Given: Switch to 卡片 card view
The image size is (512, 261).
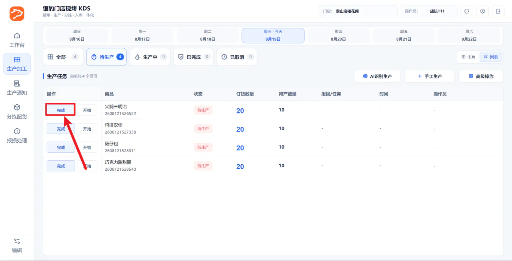Looking at the screenshot, I should (x=468, y=57).
